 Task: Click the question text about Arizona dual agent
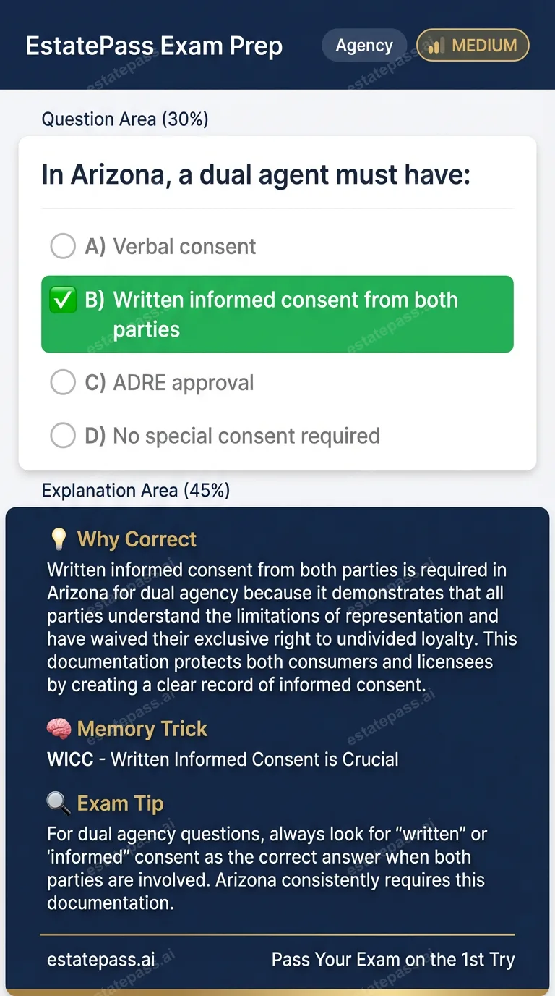pos(256,175)
